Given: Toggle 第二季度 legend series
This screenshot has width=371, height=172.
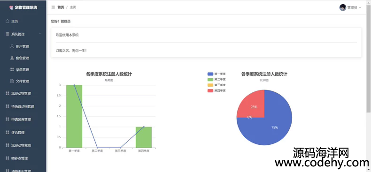Looking at the screenshot, I should coord(216,79).
